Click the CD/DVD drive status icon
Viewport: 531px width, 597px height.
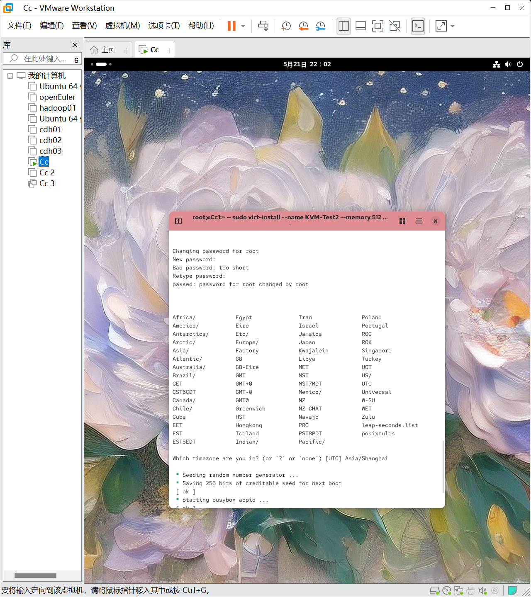coord(447,590)
